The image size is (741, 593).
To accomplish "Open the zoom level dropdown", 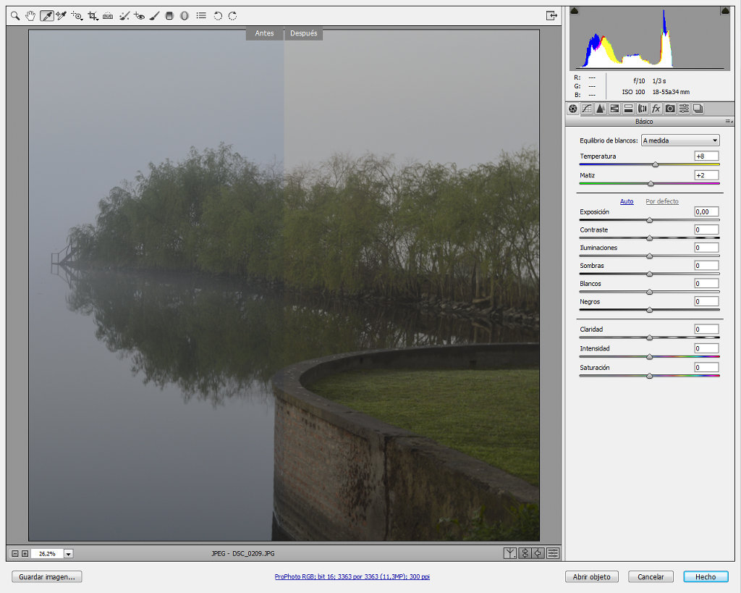I will coord(69,554).
